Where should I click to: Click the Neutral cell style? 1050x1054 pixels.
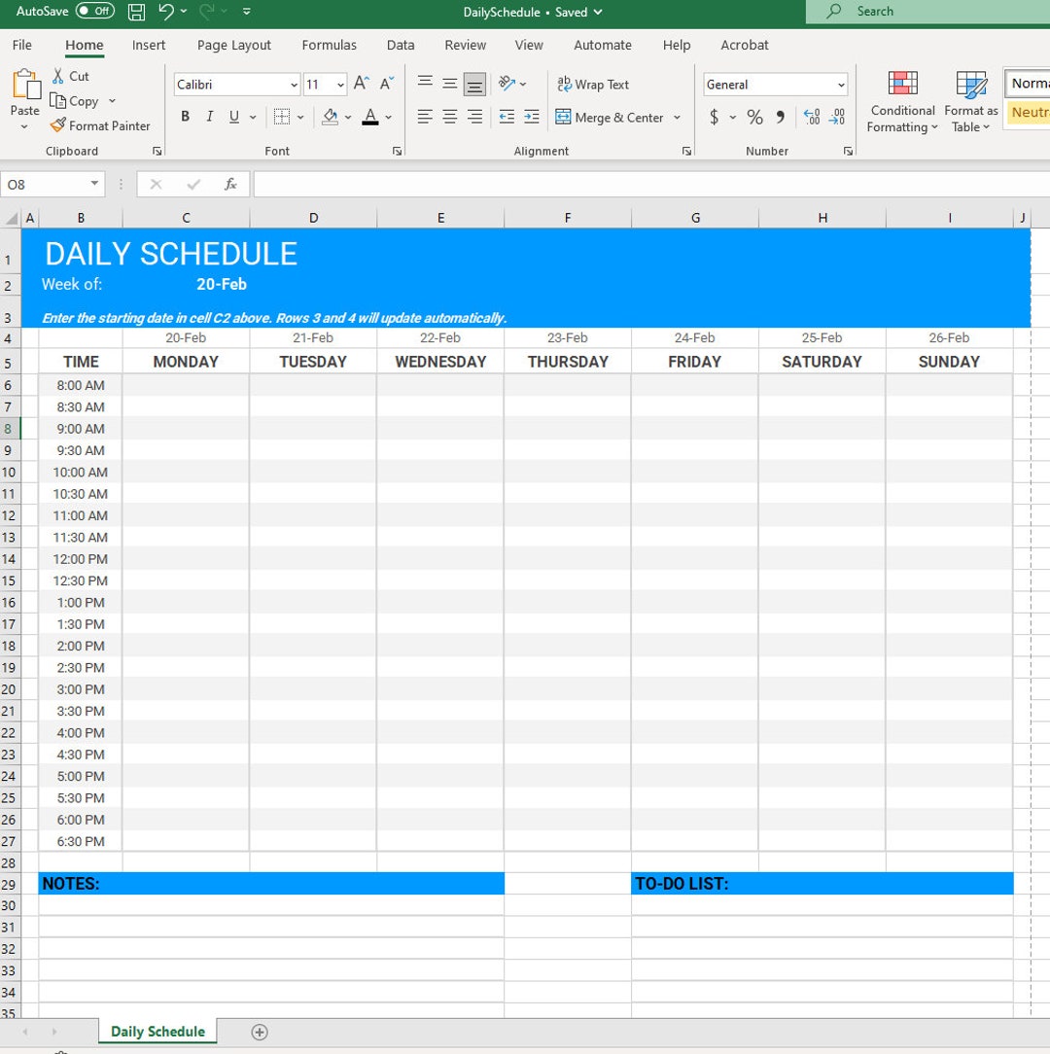coord(1031,113)
